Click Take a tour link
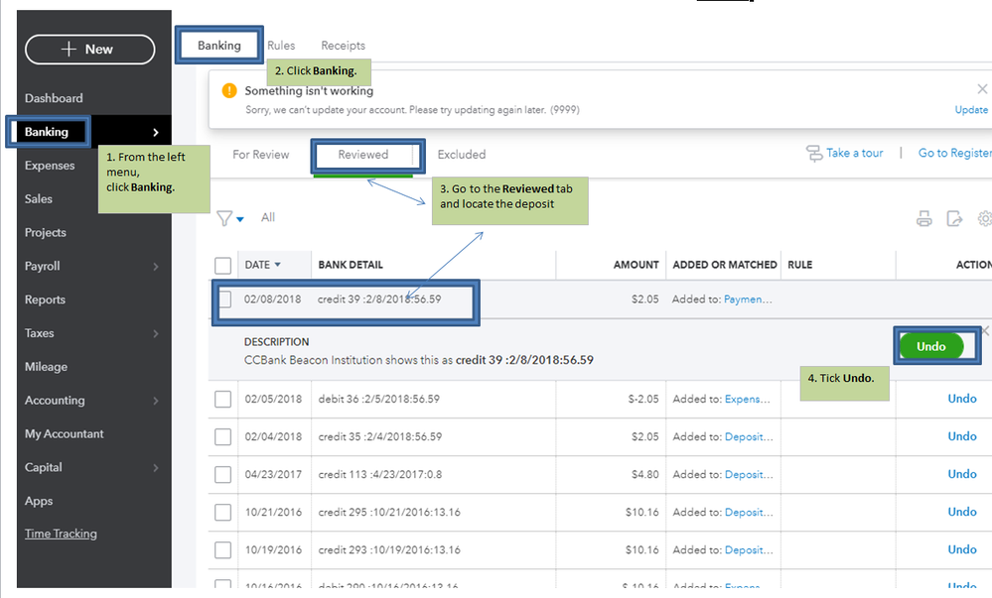This screenshot has height=598, width=992. [854, 153]
